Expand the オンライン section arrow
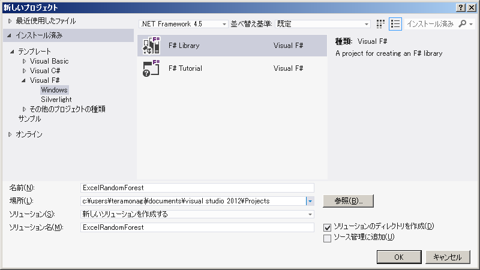Image resolution: width=480 pixels, height=270 pixels. click(x=10, y=134)
